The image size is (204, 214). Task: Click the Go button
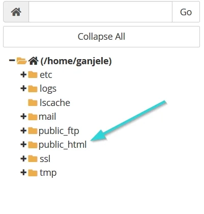coord(186,12)
